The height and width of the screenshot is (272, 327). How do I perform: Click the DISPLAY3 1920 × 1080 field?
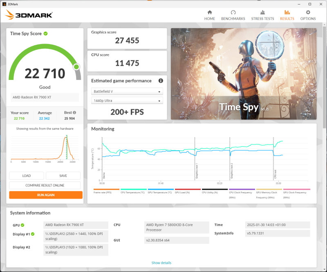76,250
